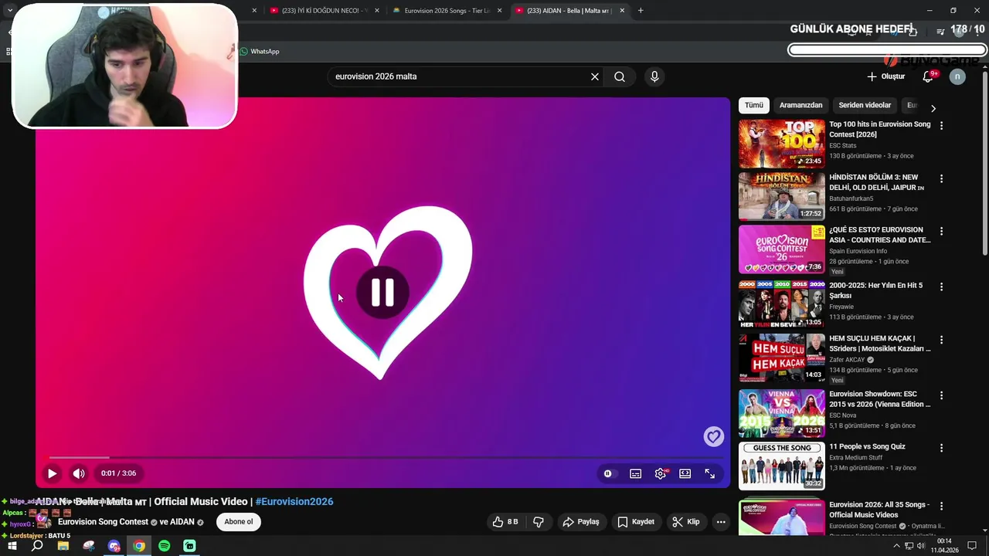Switch to theater mode view
This screenshot has width=989, height=556.
tap(685, 473)
